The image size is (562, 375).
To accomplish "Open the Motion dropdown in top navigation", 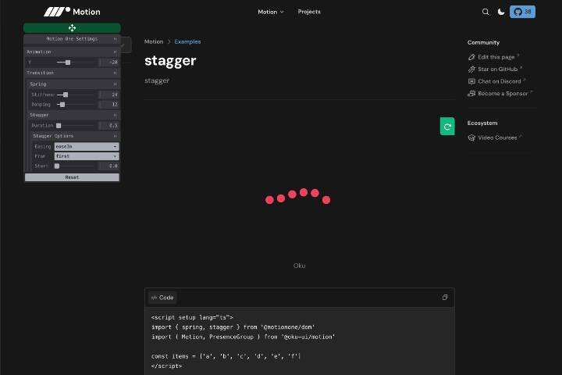I will coord(271,12).
